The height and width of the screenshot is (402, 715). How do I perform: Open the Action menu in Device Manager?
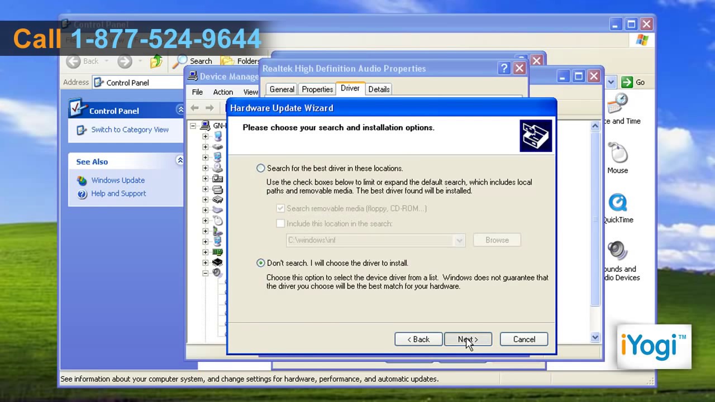223,92
